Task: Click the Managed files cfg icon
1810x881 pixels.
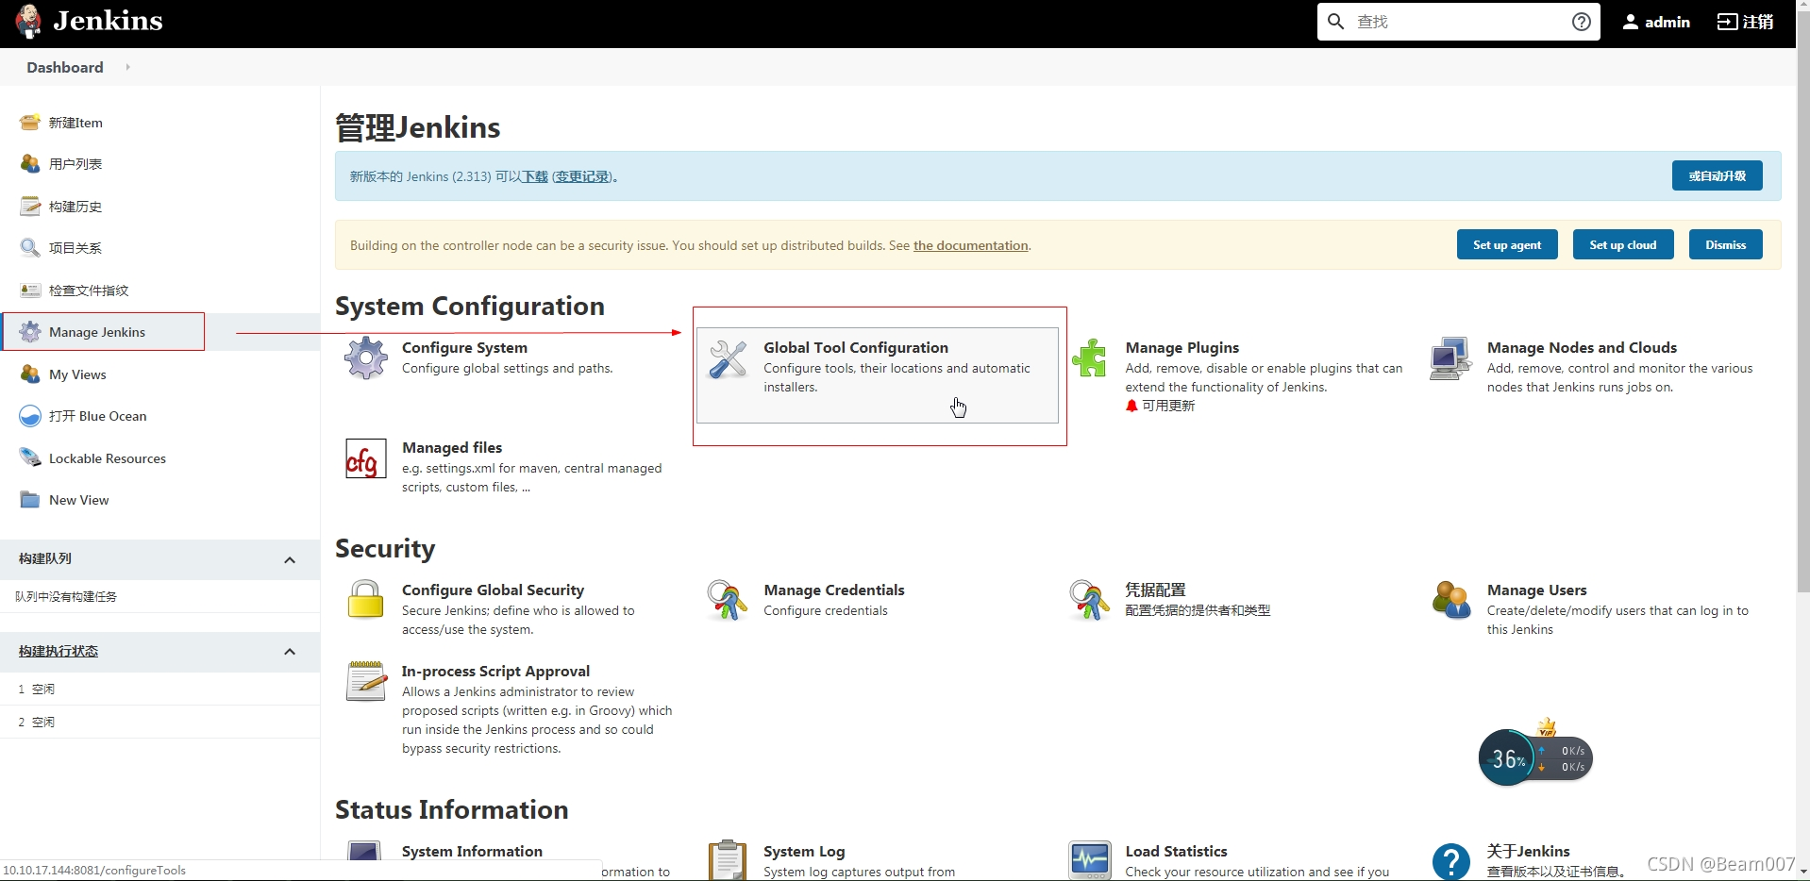Action: 366,458
